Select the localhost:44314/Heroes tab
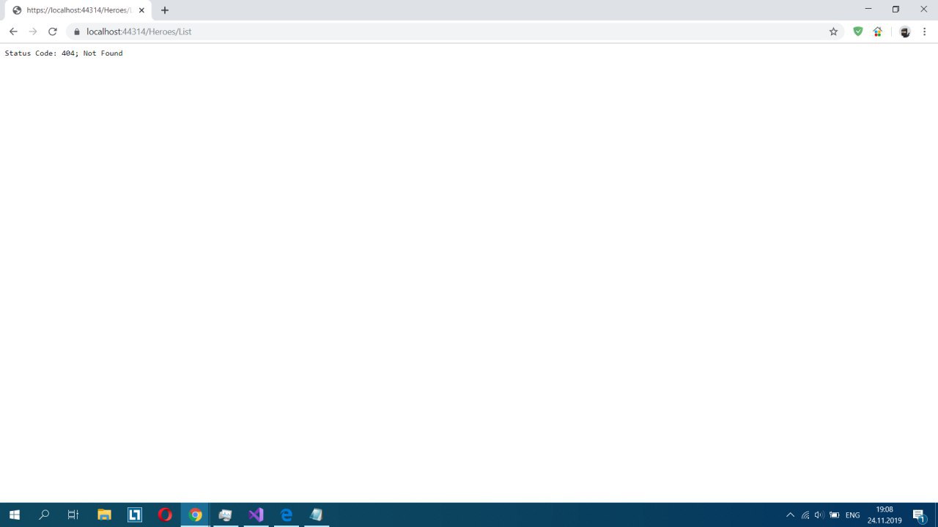The image size is (938, 527). coord(79,10)
